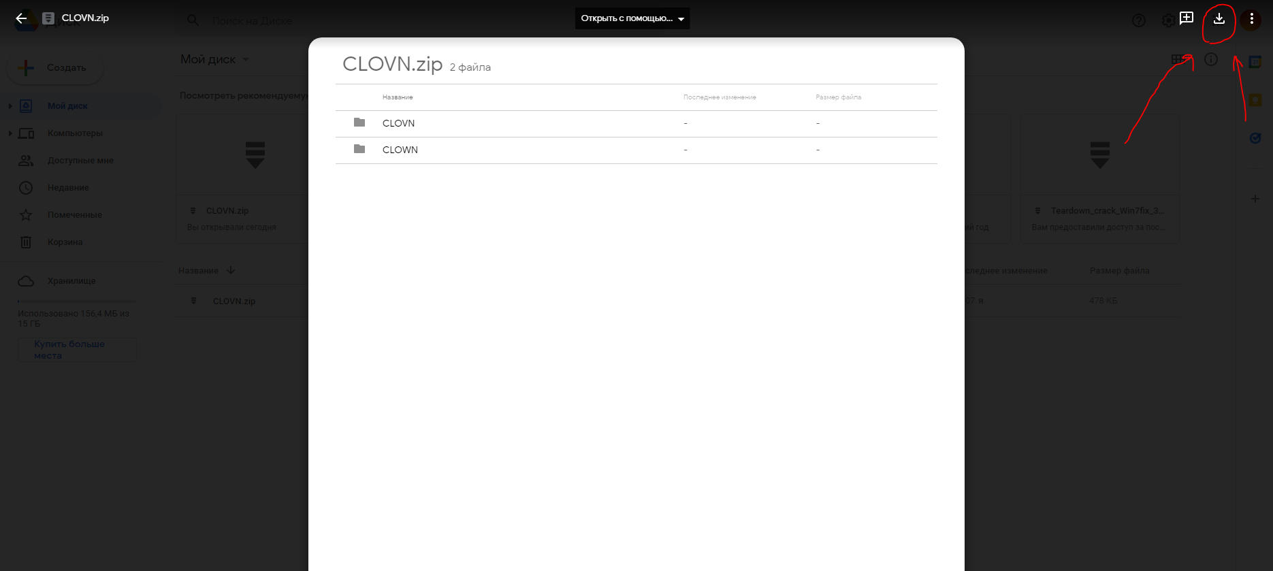Open Хранилище storage link in the sidebar
Viewport: 1273px width, 571px height.
pos(71,281)
